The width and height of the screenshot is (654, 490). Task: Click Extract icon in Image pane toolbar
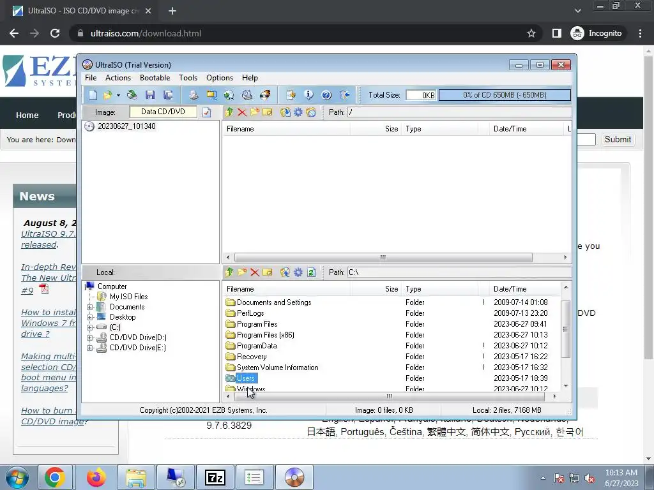(x=285, y=112)
